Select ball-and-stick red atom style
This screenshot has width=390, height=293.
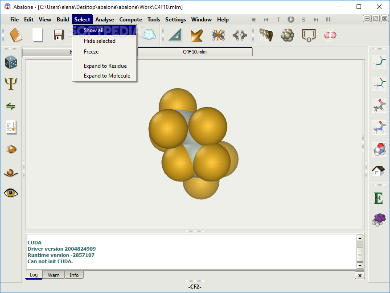pos(379,106)
